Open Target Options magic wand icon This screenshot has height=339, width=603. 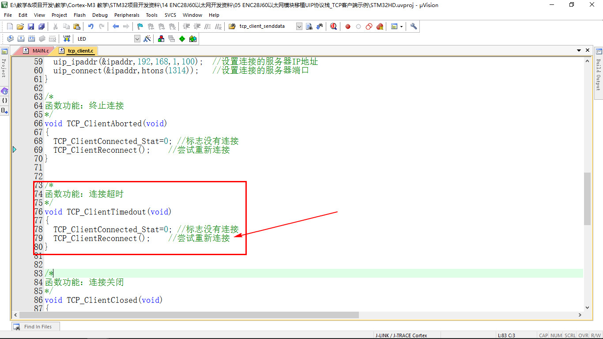pyautogui.click(x=147, y=39)
